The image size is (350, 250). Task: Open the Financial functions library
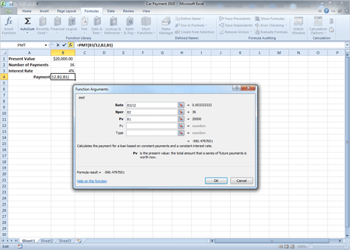(57, 24)
